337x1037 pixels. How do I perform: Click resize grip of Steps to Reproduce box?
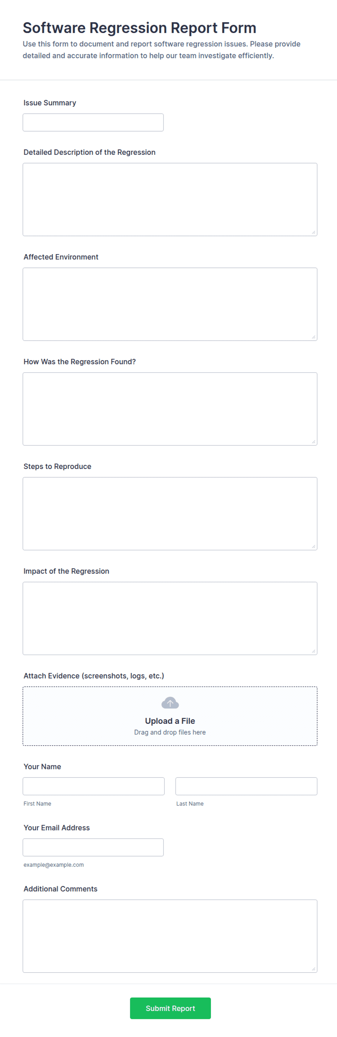click(x=314, y=546)
